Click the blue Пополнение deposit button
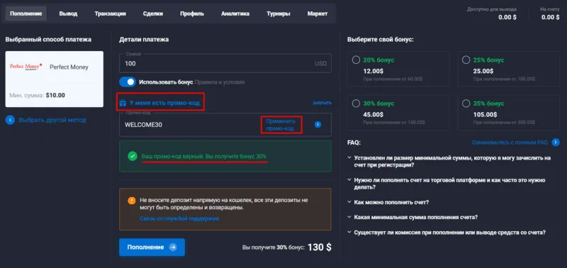This screenshot has height=268, width=567. point(152,247)
